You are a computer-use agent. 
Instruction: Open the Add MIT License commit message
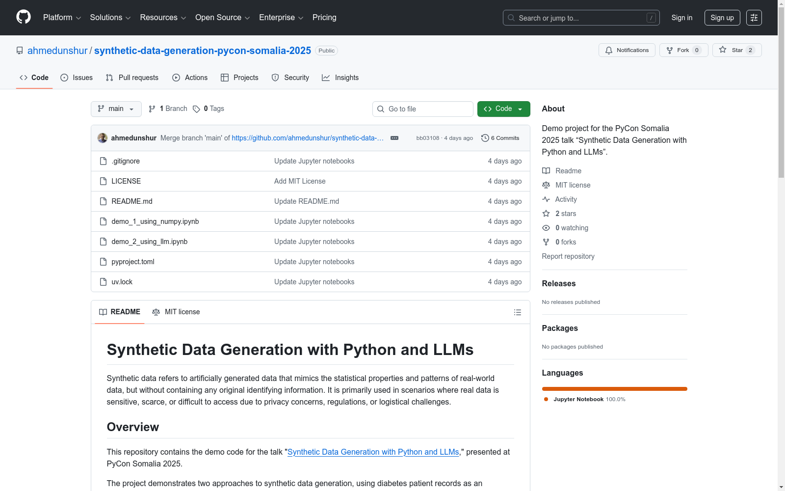[x=300, y=181]
